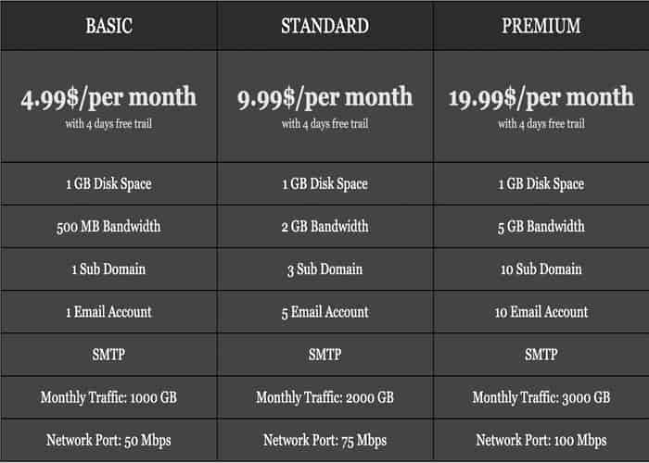Click Monthly Traffic: 1000 GB cell

(x=108, y=397)
